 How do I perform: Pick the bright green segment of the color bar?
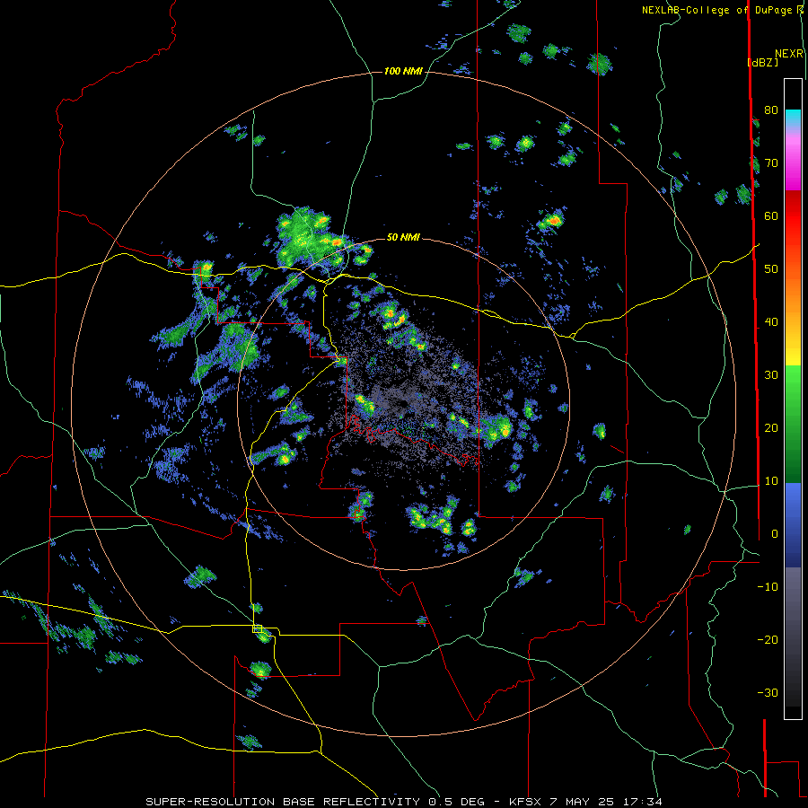793,382
